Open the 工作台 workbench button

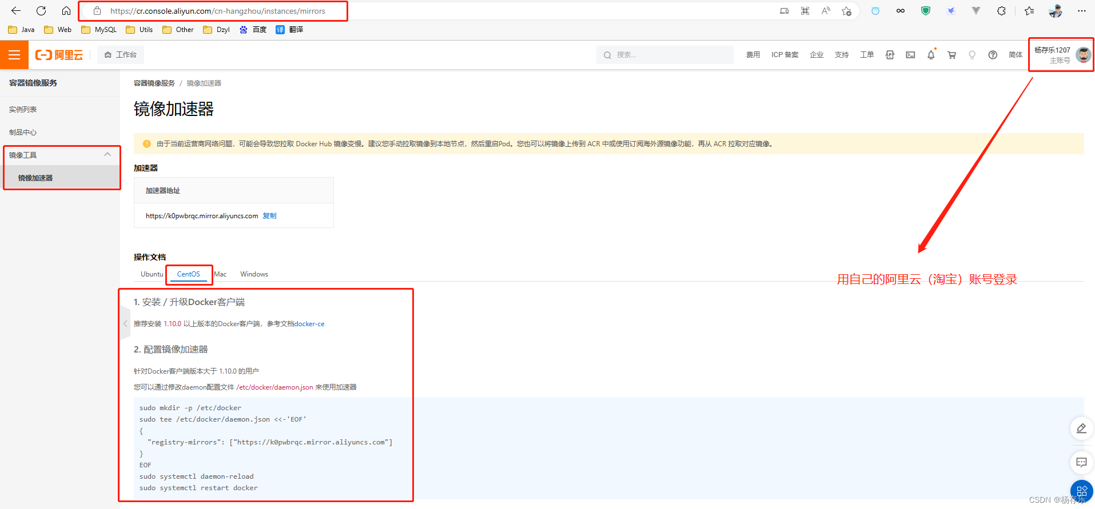coord(121,55)
